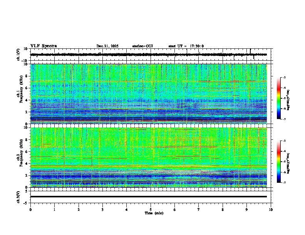The height and width of the screenshot is (235, 305).
Task: Click the "ch.3(V)" axis label of the bottom panel
Action: point(18,197)
